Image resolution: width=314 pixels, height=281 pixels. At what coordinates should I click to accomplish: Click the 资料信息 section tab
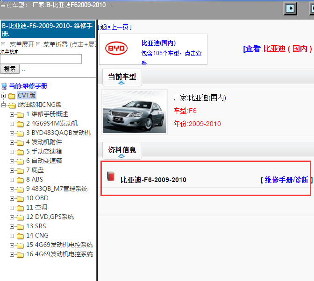tap(122, 151)
